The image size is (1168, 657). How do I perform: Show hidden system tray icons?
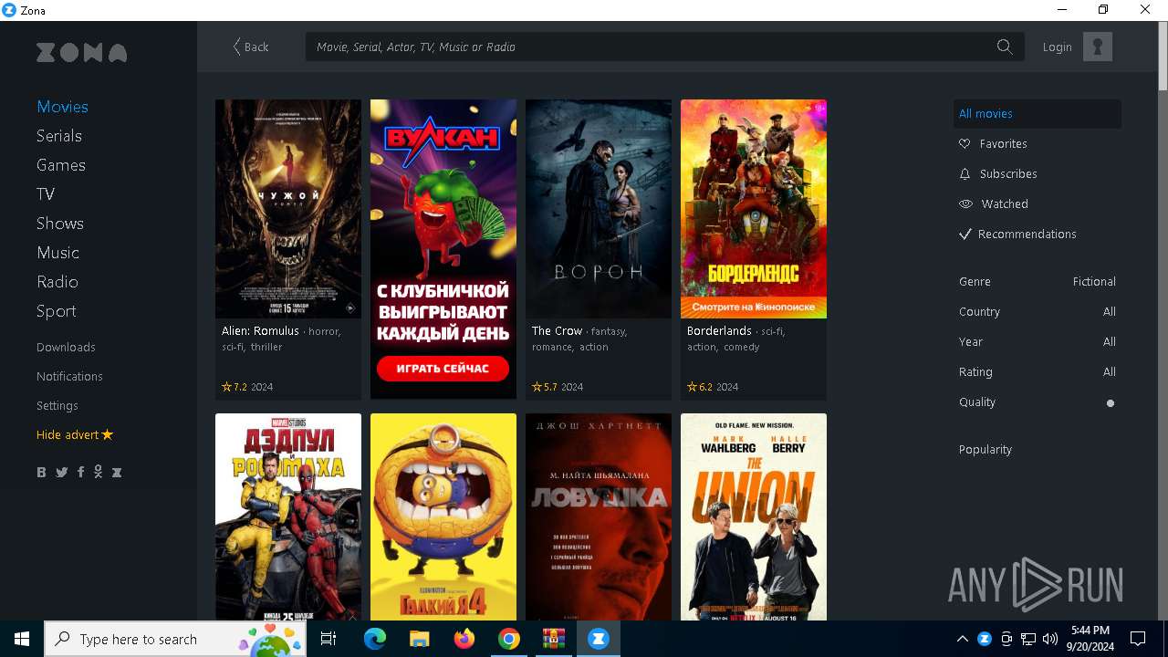(x=962, y=639)
